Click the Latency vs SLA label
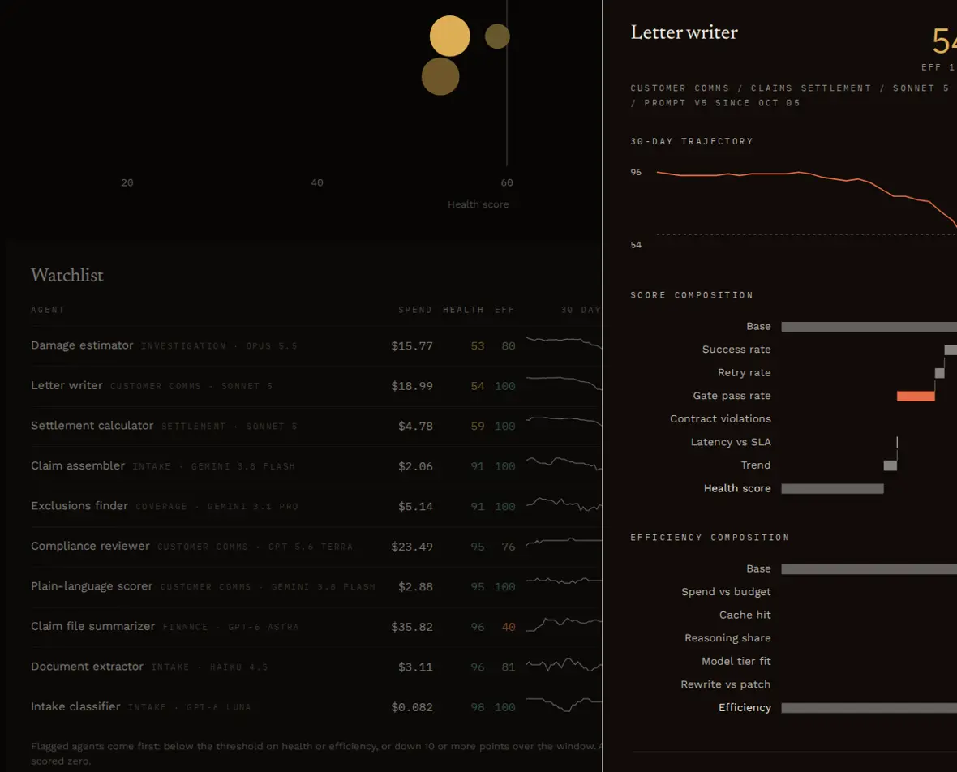This screenshot has width=957, height=772. pos(731,442)
